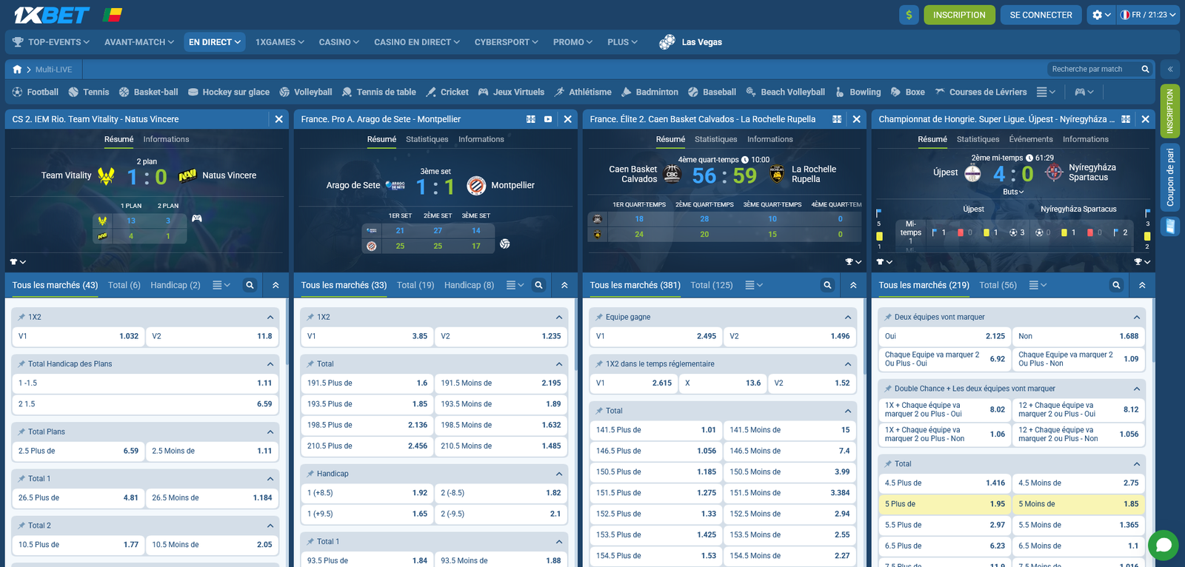Expand CYBERSPORT menu
Viewport: 1185px width, 567px height.
(507, 42)
